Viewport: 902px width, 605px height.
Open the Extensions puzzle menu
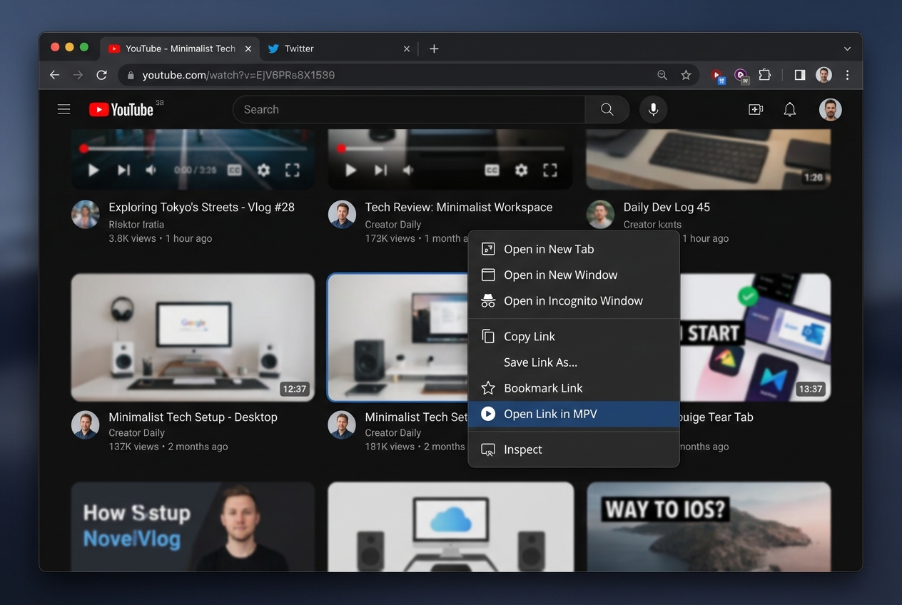765,75
